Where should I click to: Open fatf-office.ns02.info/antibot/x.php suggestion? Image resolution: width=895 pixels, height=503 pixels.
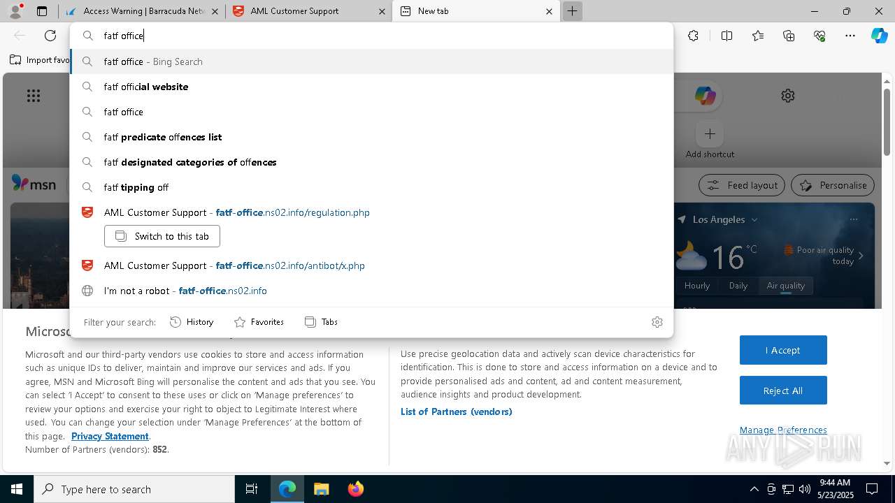coord(371,265)
